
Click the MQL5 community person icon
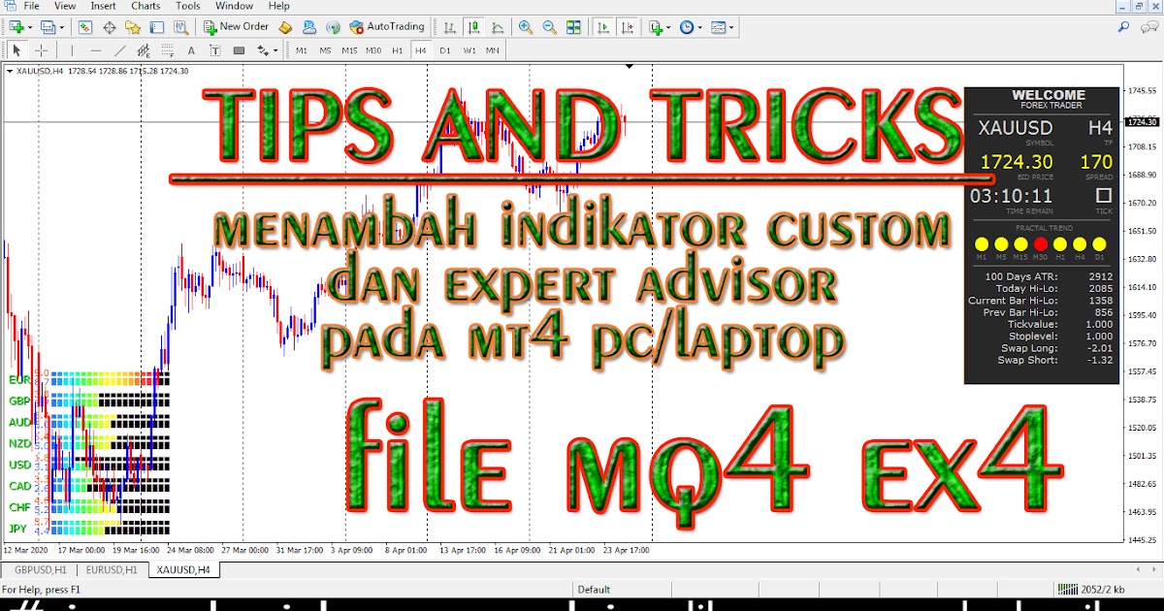coord(308,27)
